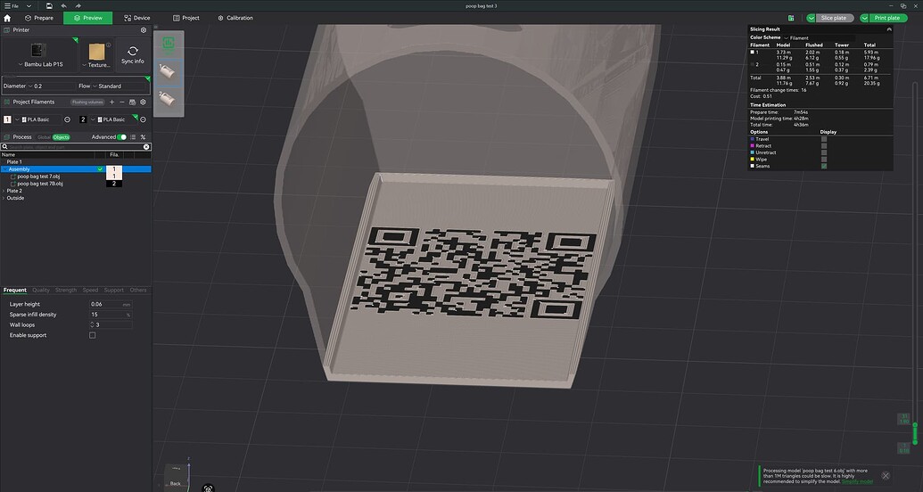
Task: Click the Textured plate type image
Action: (96, 51)
